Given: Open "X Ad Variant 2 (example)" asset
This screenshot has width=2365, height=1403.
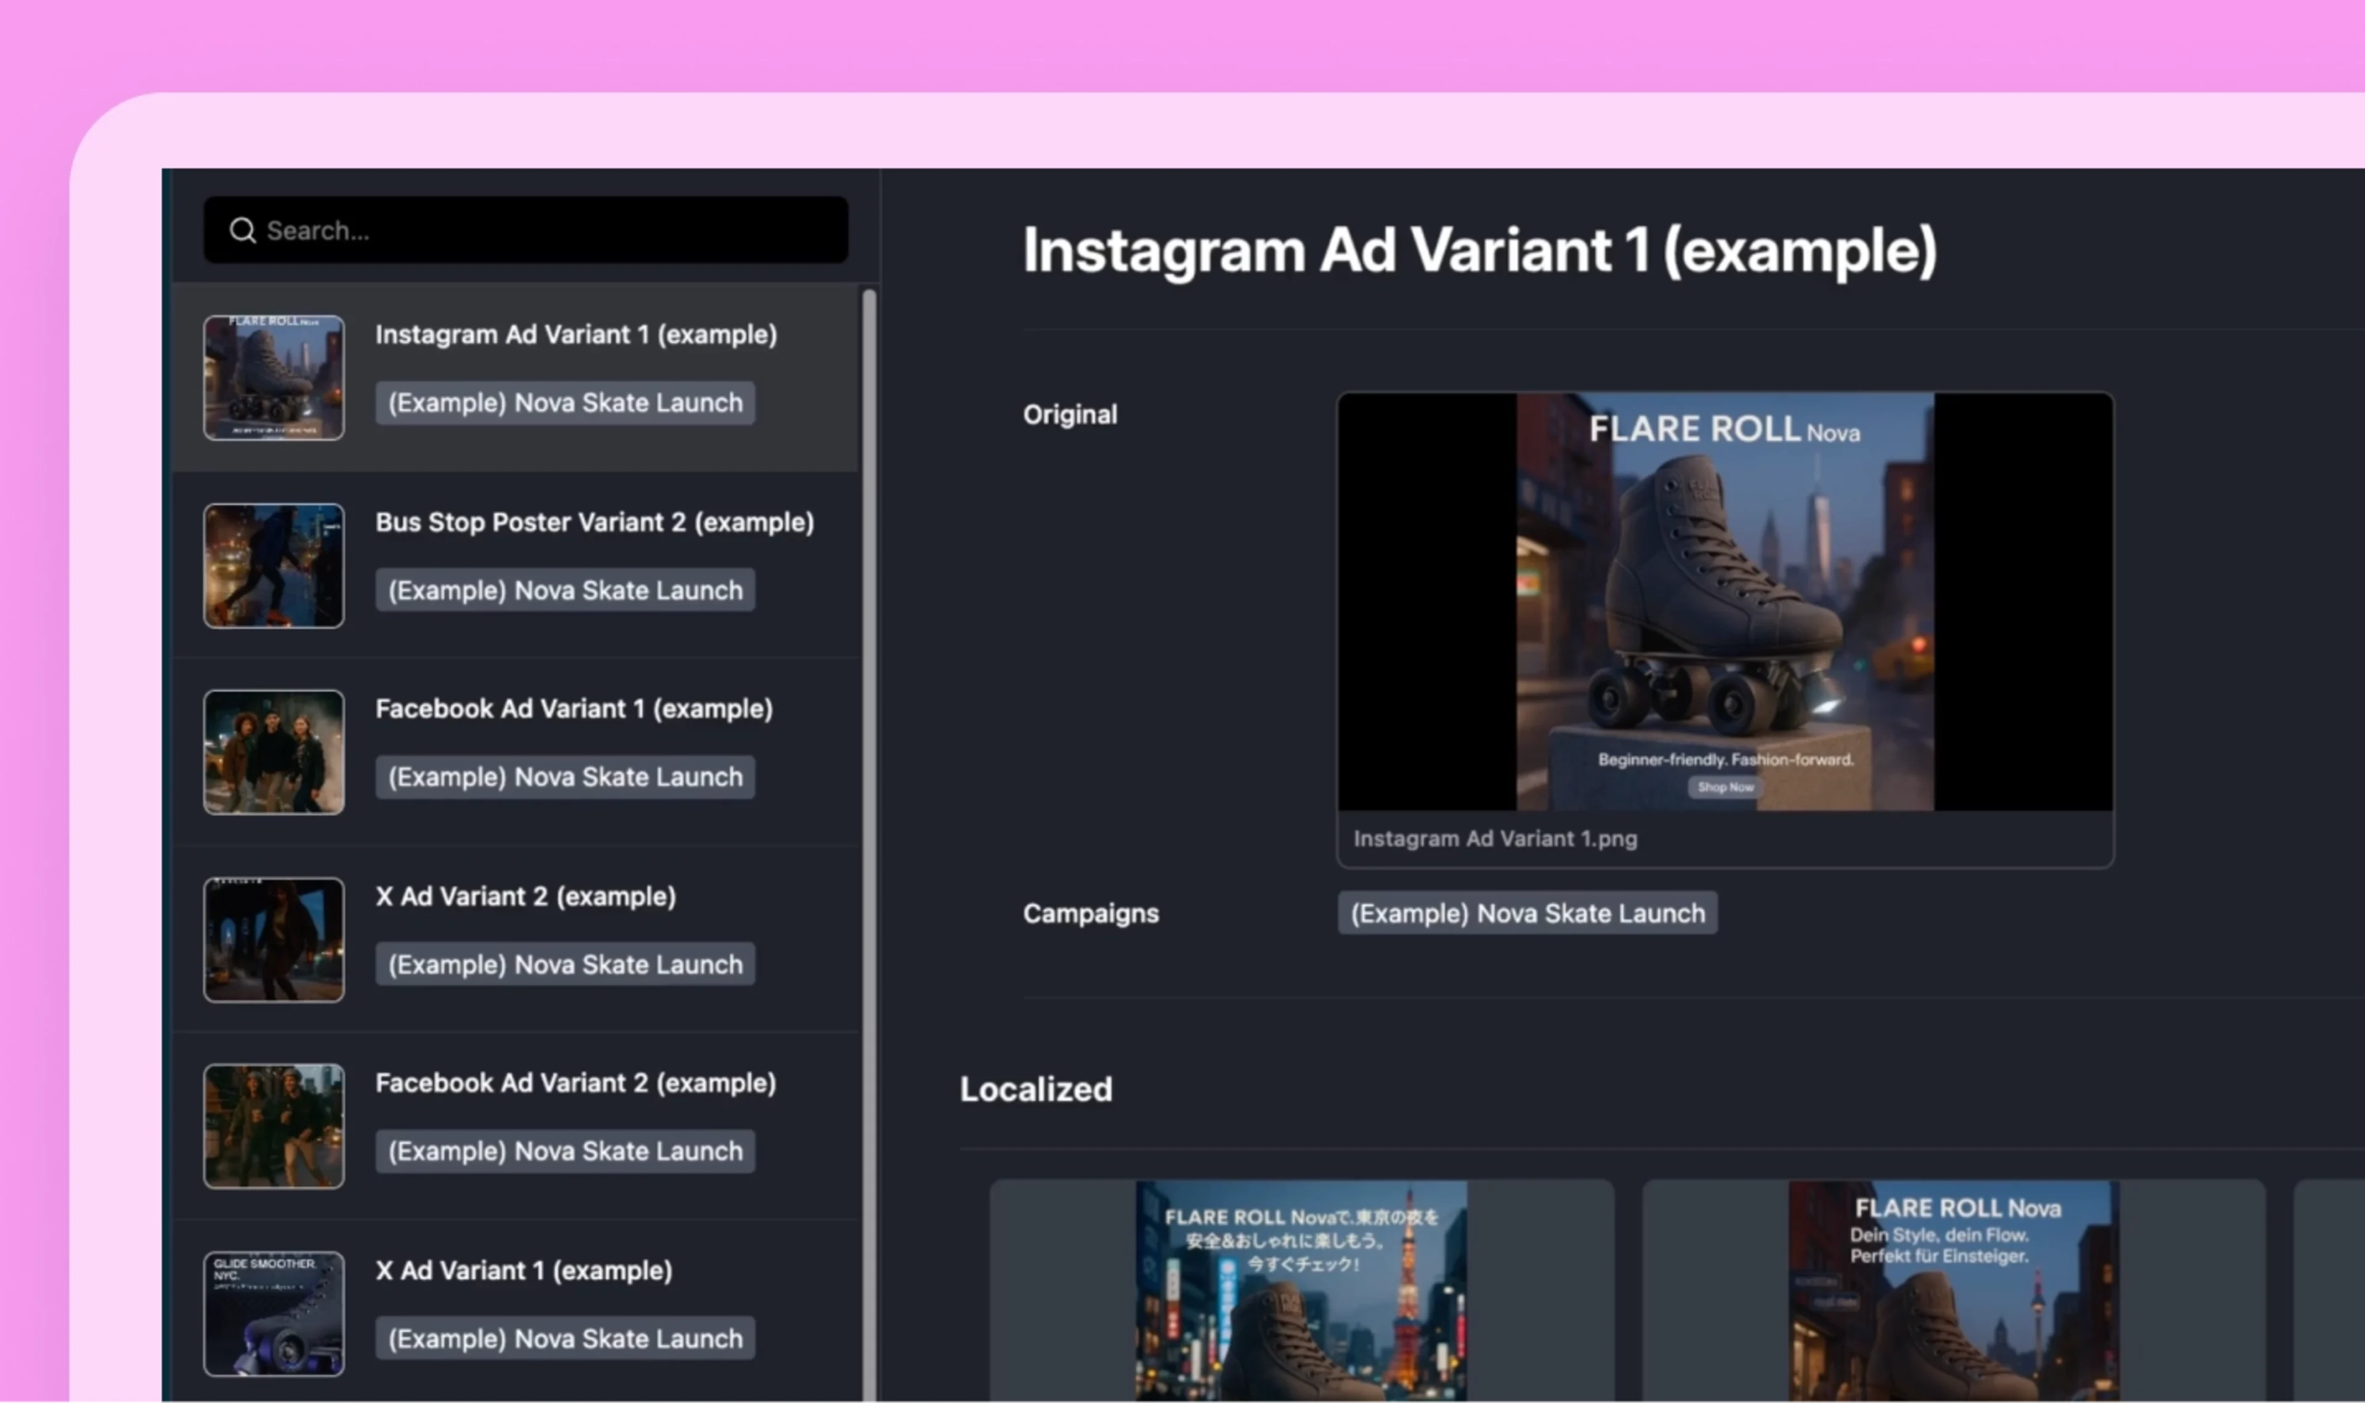Looking at the screenshot, I should pyautogui.click(x=526, y=895).
